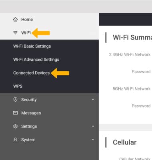This screenshot has height=160, width=152.
Task: Open Wi-Fi Basic Settings page
Action: [32, 46]
